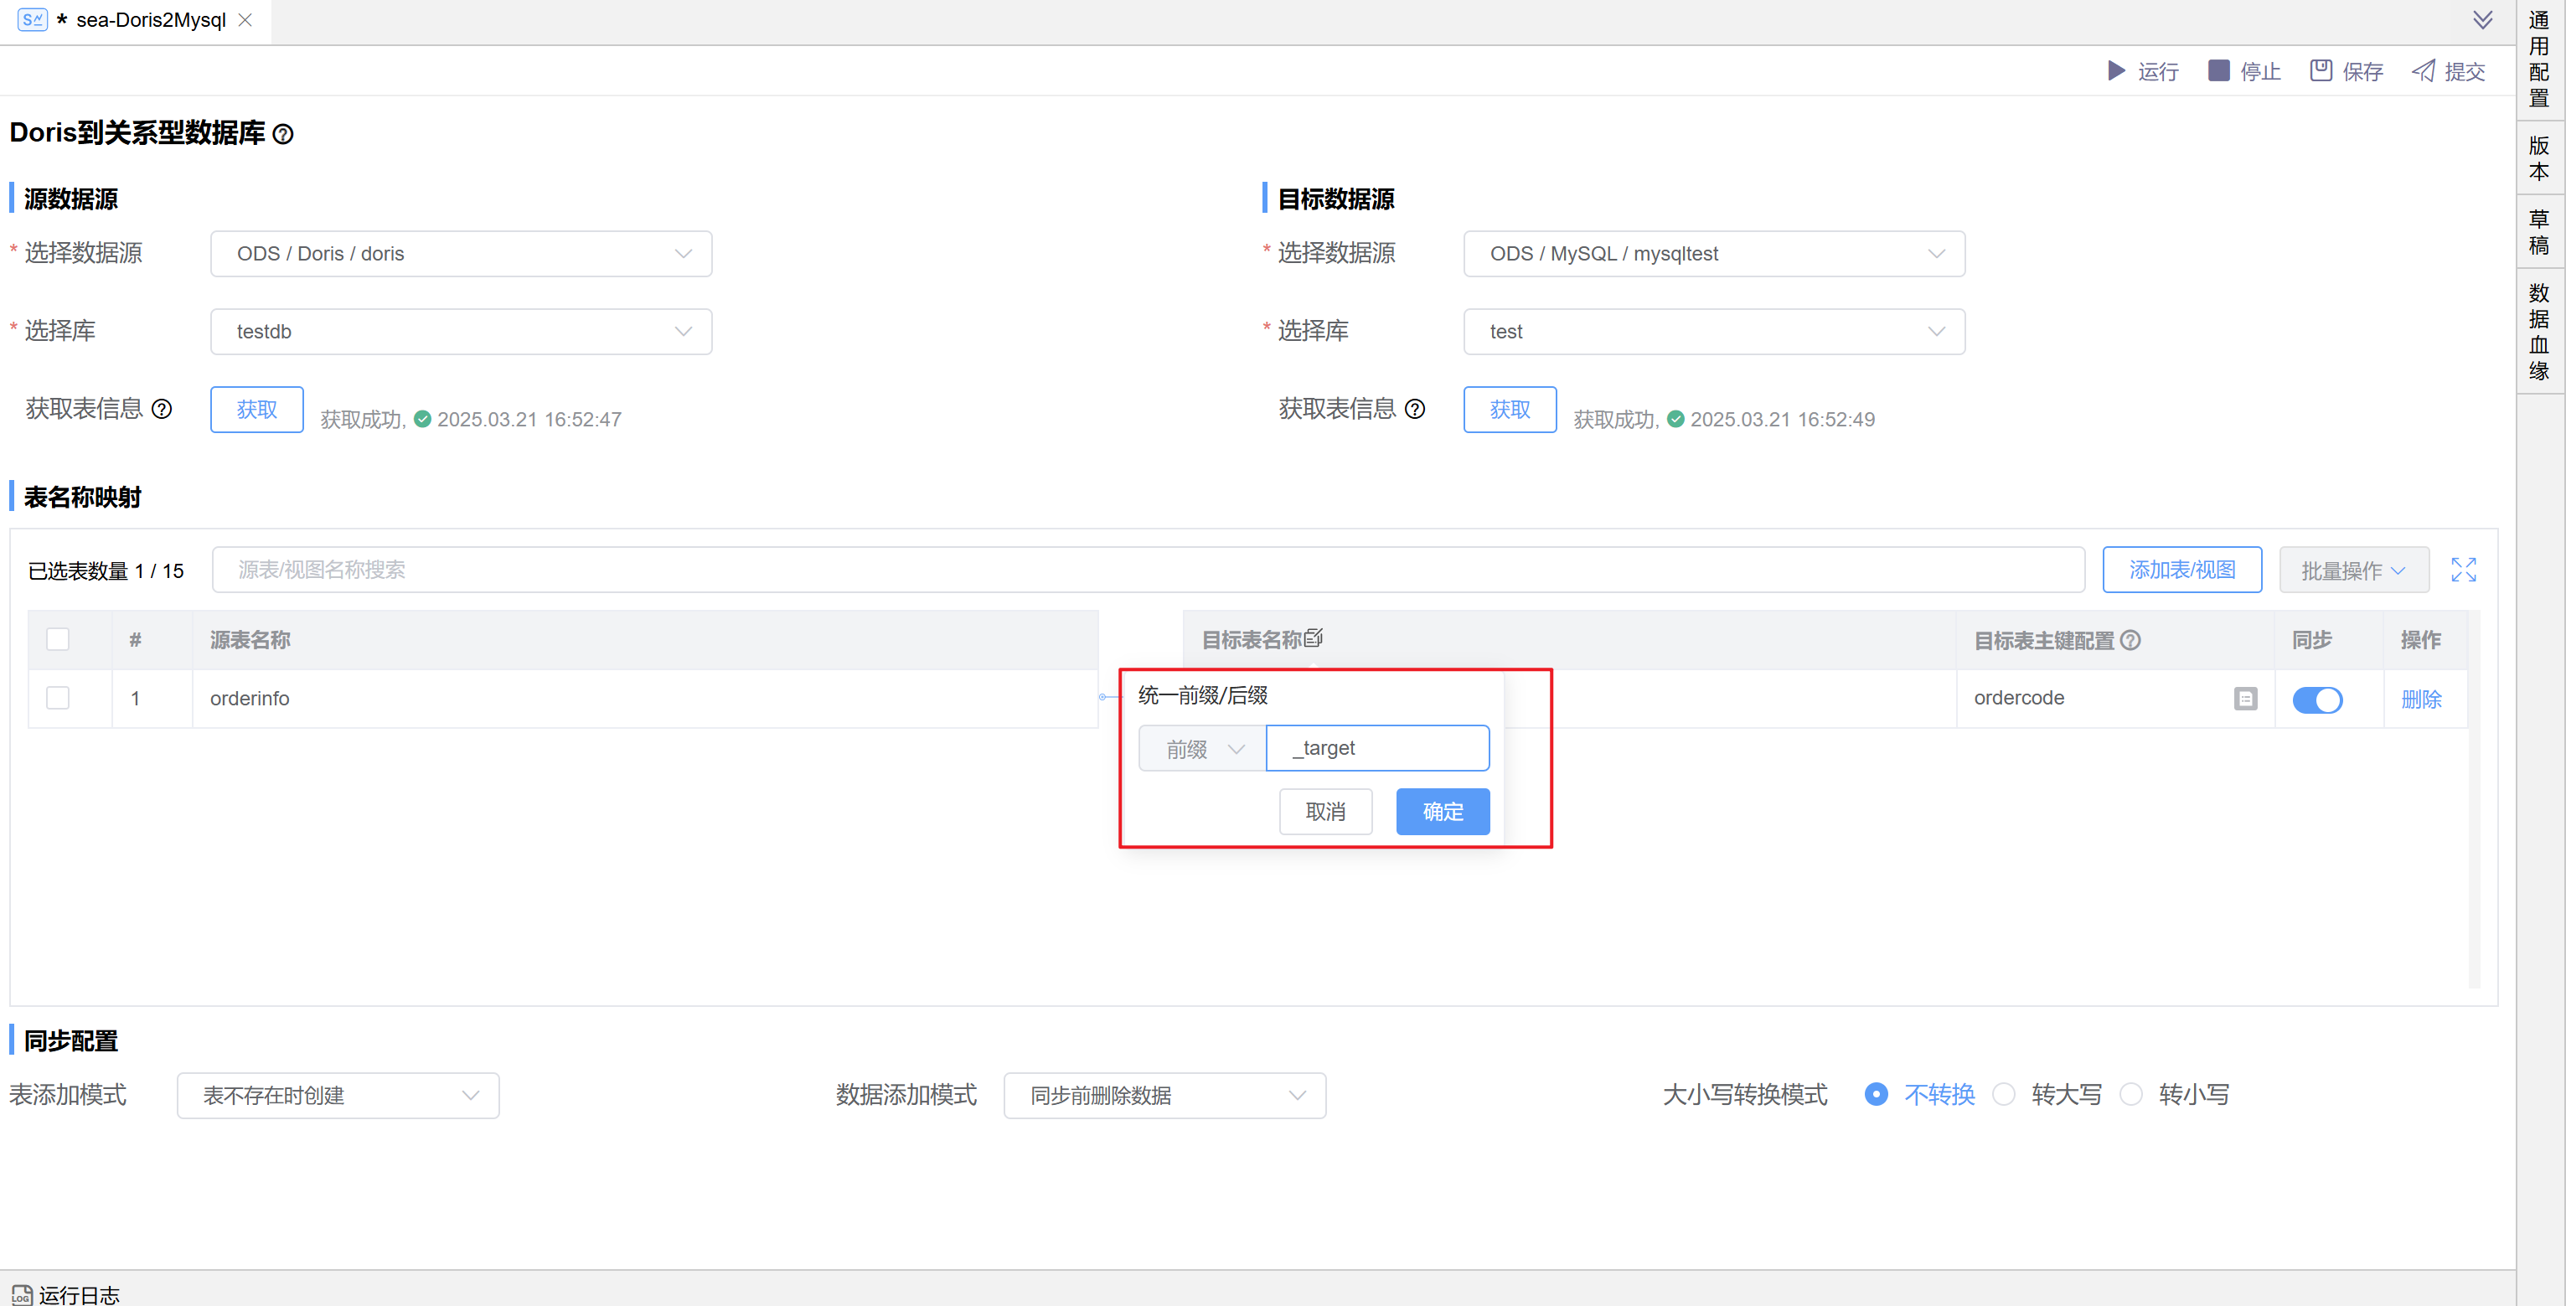Click primary key config icon for ordercode

[2245, 699]
